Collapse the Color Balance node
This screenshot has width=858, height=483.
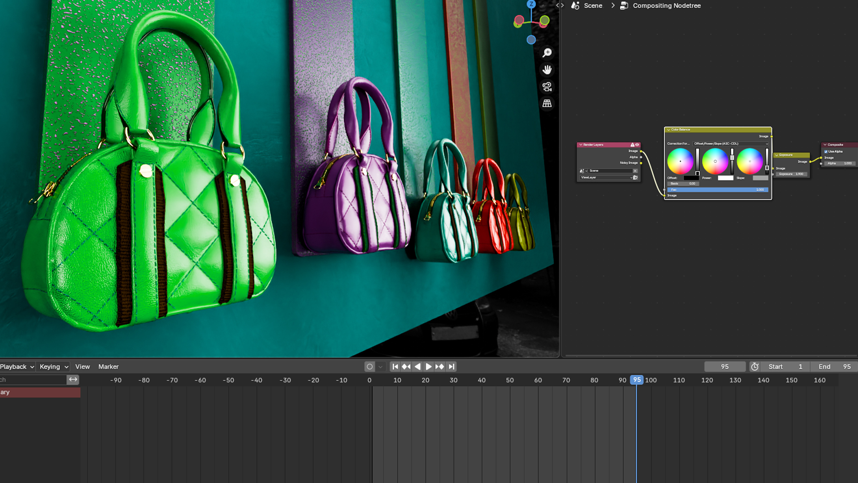(669, 130)
